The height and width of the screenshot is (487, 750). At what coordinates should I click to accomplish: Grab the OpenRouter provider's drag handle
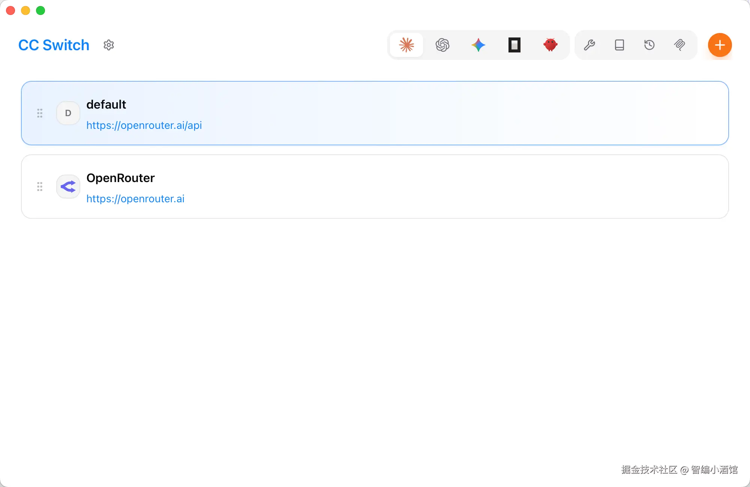[x=40, y=187]
